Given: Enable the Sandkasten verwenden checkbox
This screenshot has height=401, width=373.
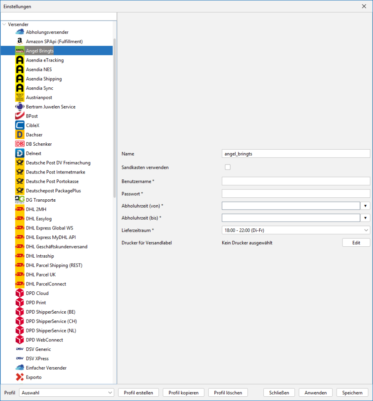Looking at the screenshot, I should point(228,167).
